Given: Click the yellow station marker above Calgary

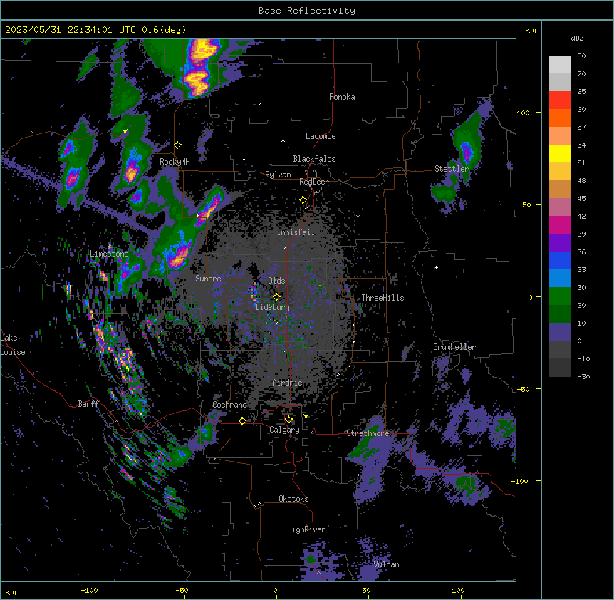Looking at the screenshot, I should pyautogui.click(x=288, y=420).
